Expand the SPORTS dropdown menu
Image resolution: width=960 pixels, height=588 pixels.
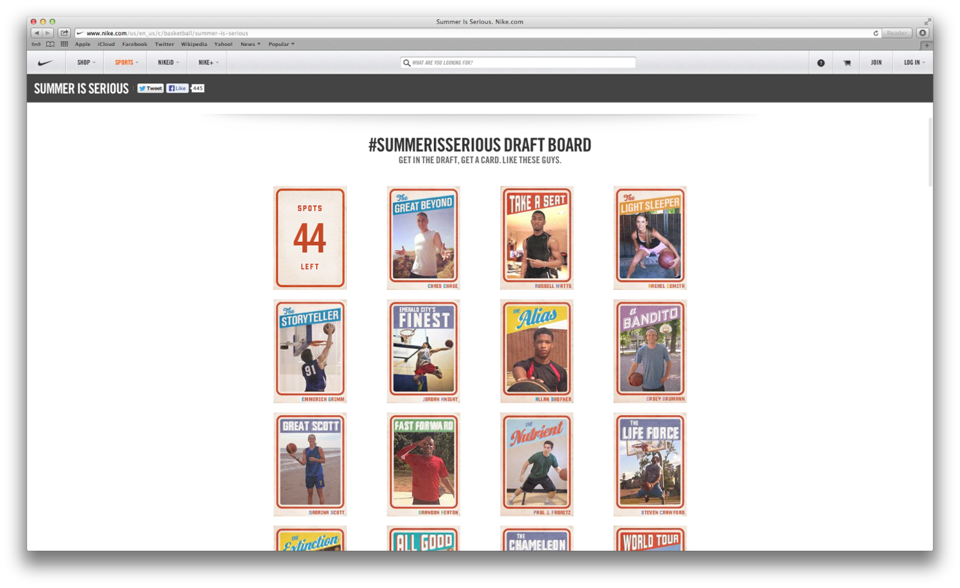[126, 63]
